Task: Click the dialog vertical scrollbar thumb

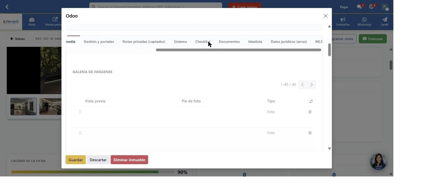Action: click(329, 50)
